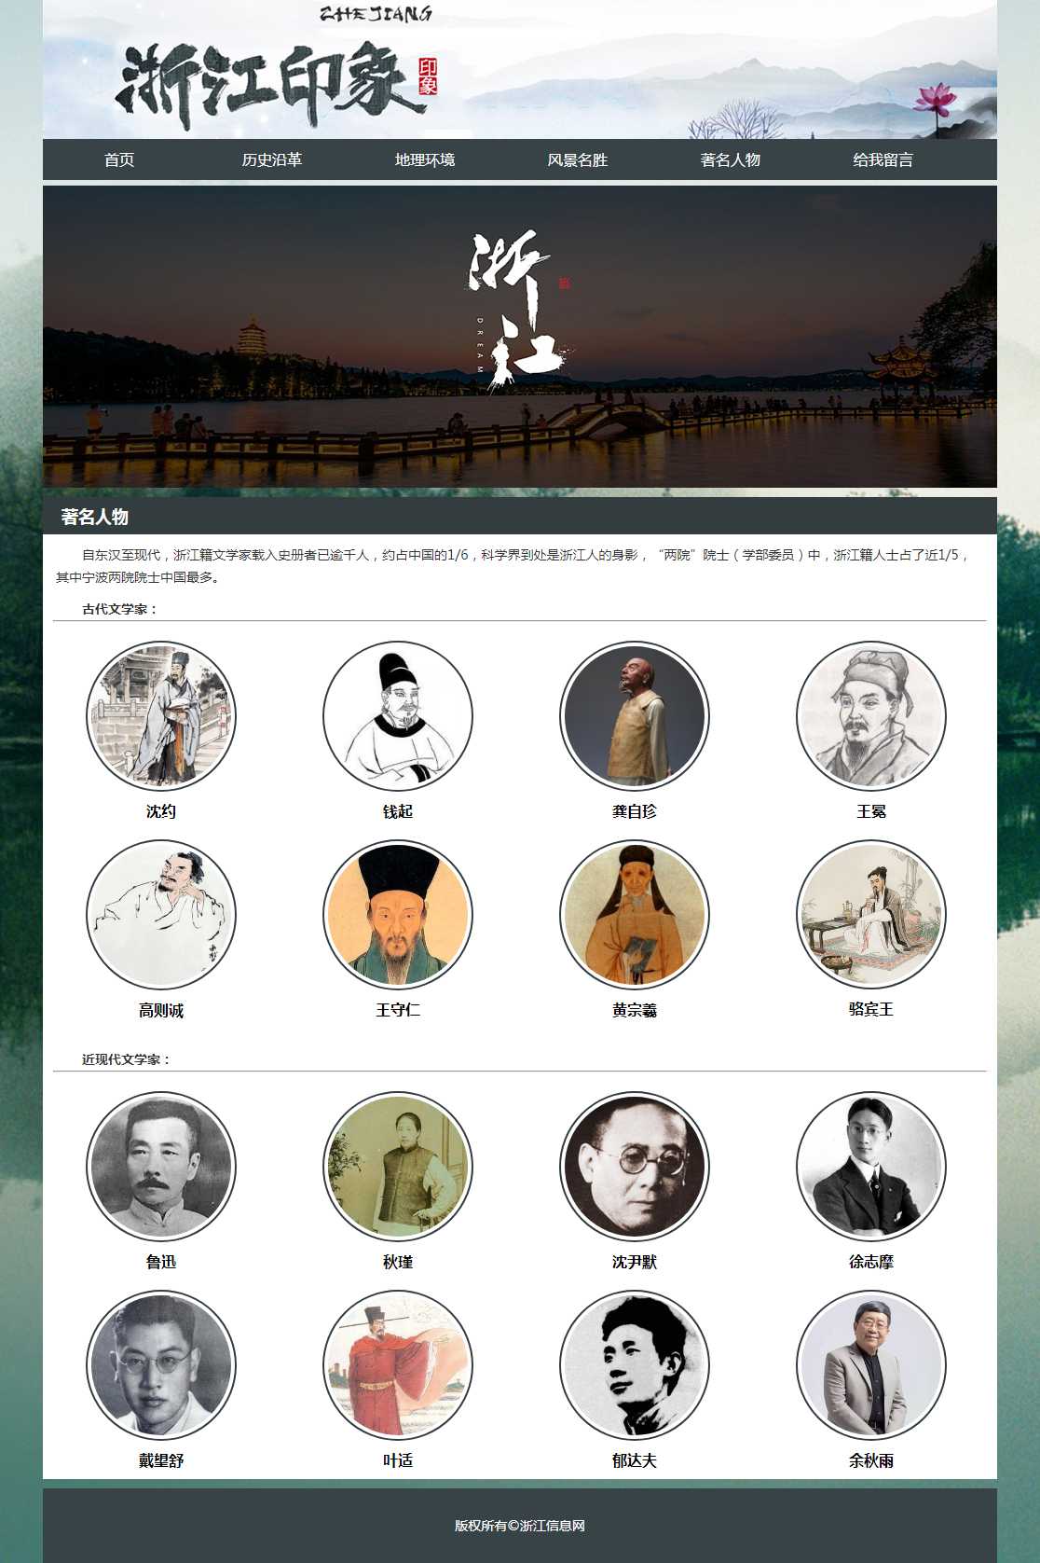1040x1563 pixels.
Task: Open the 王守仁 portrait thumbnail
Action: click(398, 915)
